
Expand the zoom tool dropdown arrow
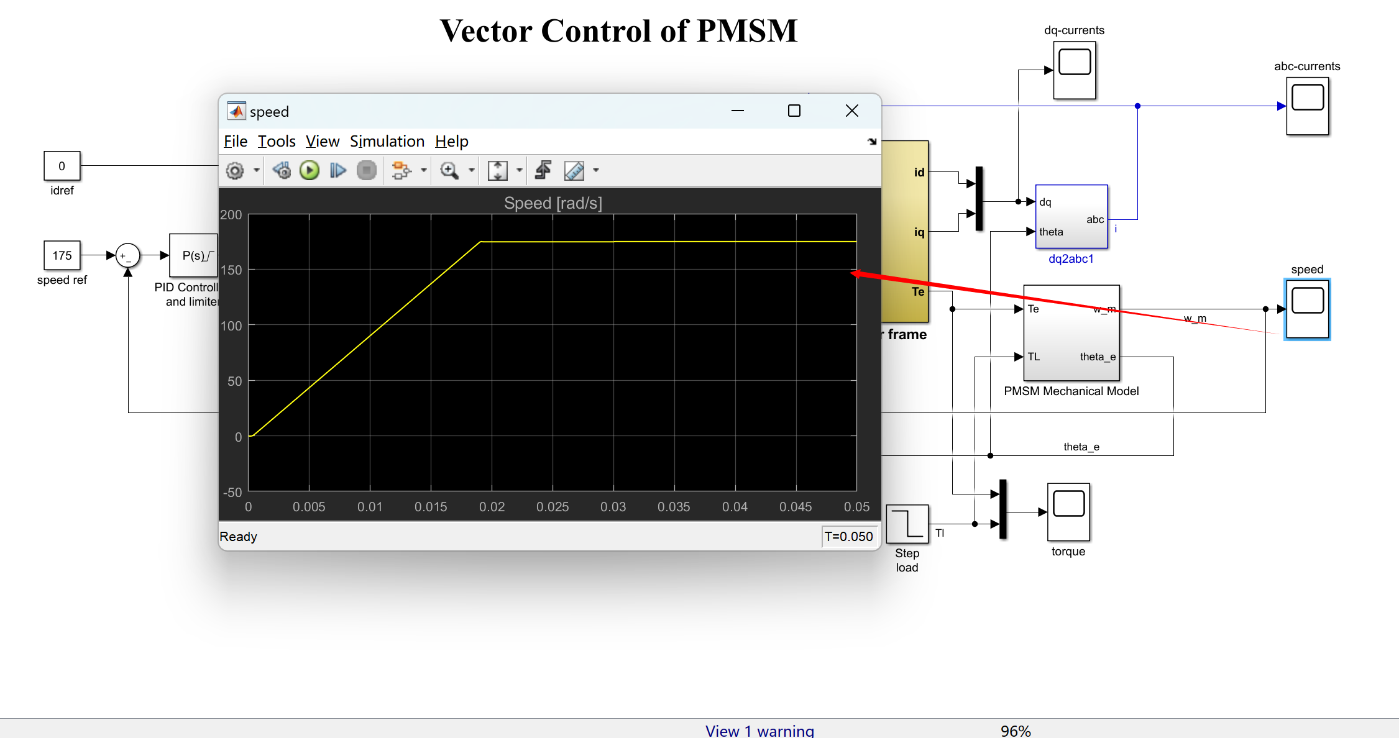pyautogui.click(x=471, y=171)
